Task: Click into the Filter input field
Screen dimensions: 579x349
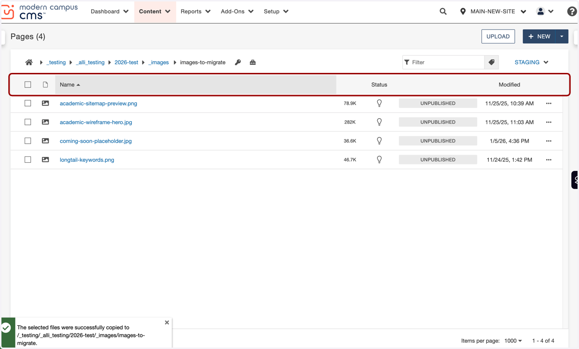Action: 443,62
